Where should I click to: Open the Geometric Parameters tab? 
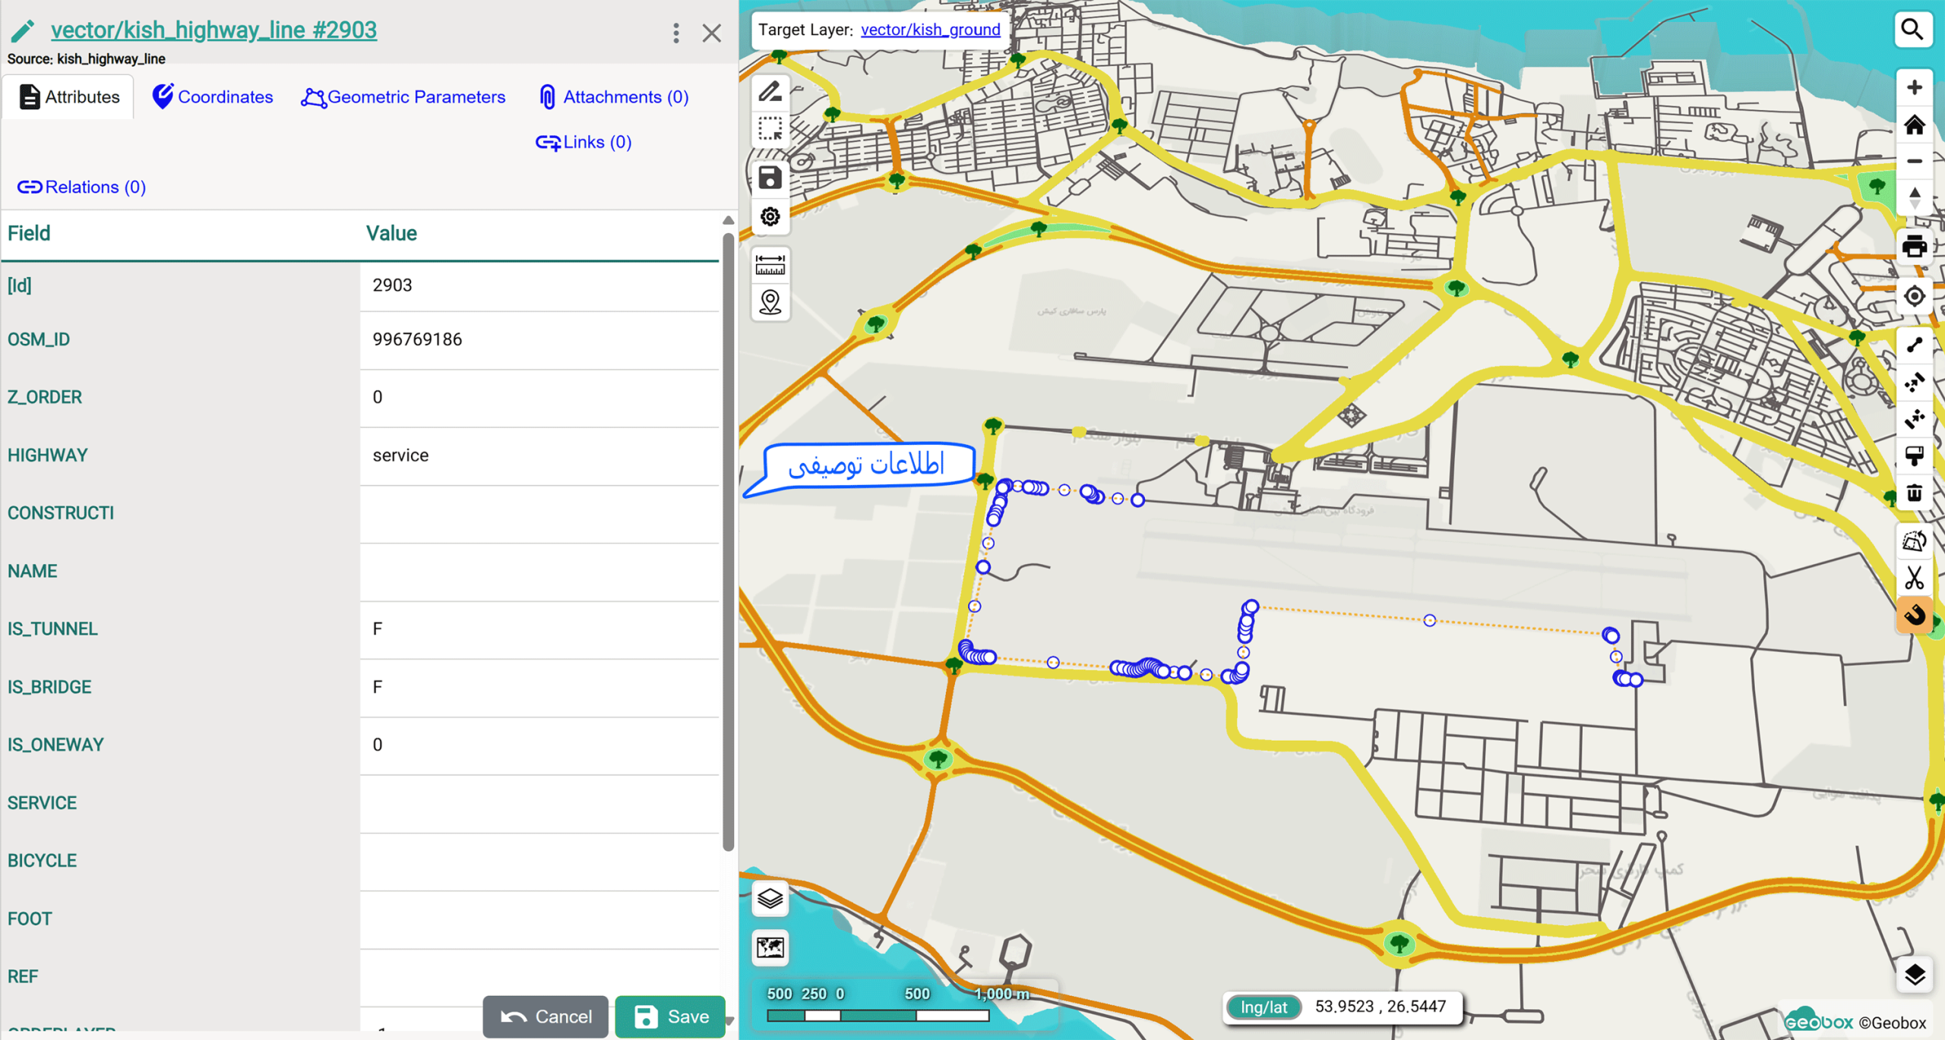(x=403, y=97)
